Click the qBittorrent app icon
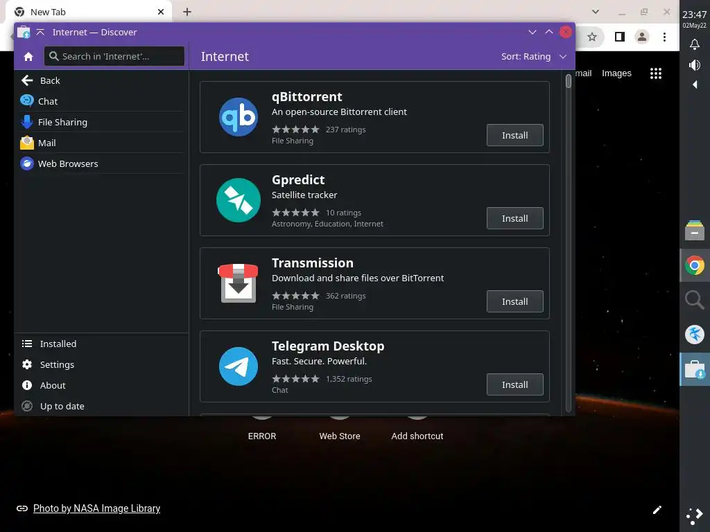Image resolution: width=710 pixels, height=532 pixels. pos(239,117)
